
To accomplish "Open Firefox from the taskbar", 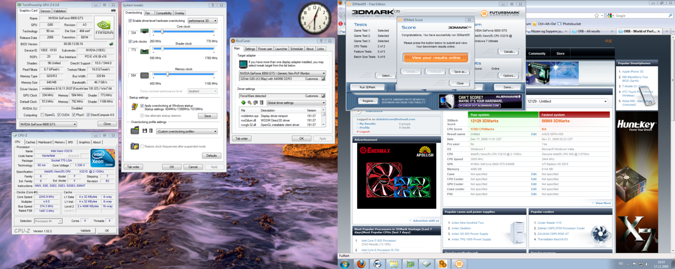I will pos(361,264).
